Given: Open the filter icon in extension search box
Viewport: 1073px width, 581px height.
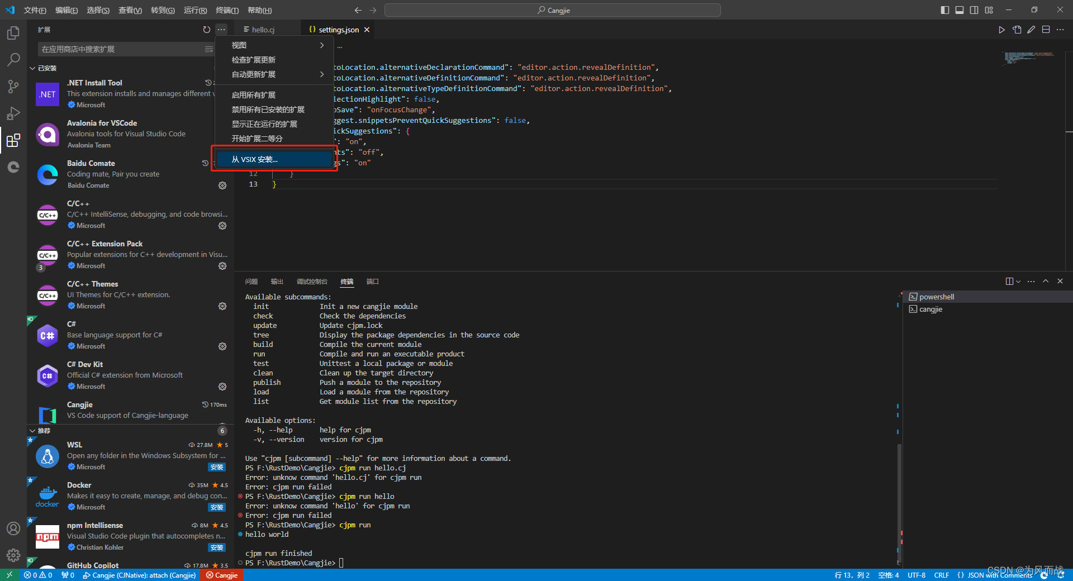Looking at the screenshot, I should tap(208, 49).
